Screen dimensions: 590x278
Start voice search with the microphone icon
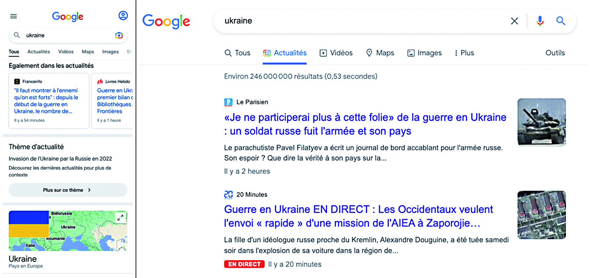(540, 21)
